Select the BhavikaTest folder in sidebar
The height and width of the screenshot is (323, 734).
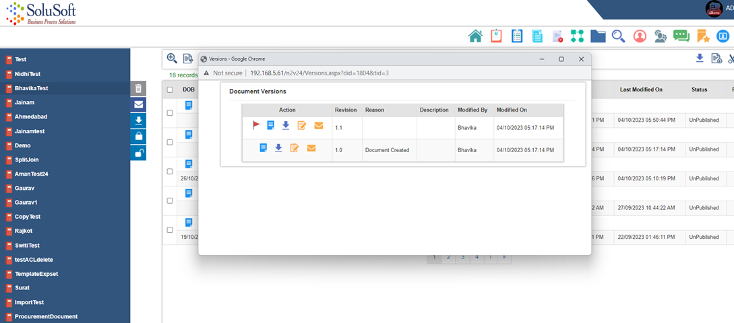coord(31,88)
